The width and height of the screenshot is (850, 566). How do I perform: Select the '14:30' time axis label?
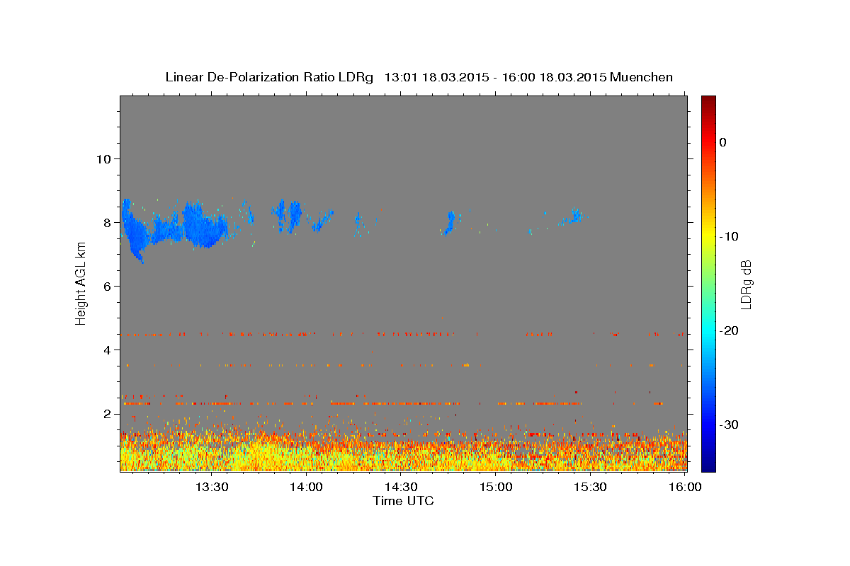coord(401,487)
